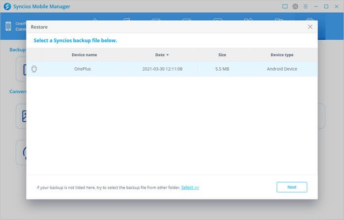This screenshot has height=220, width=344.
Task: Click the Android Device type cell
Action: [282, 69]
